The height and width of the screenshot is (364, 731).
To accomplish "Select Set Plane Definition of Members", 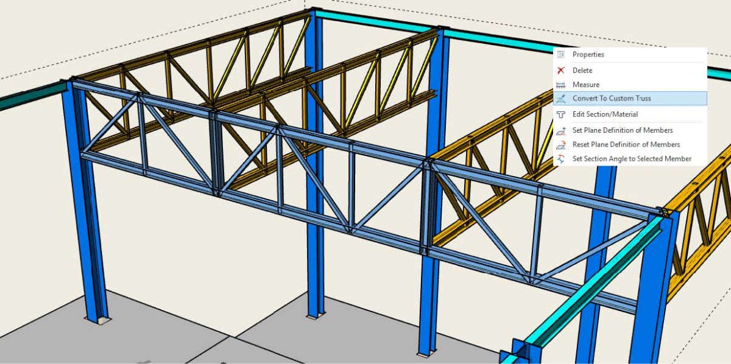I will click(630, 130).
